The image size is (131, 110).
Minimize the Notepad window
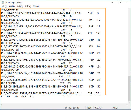[112, 3]
